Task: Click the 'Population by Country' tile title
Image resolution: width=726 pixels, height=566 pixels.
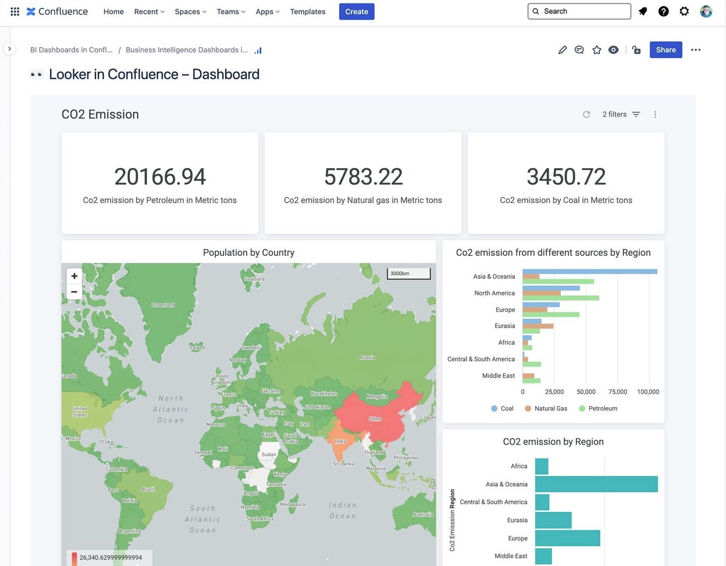Action: (x=248, y=252)
